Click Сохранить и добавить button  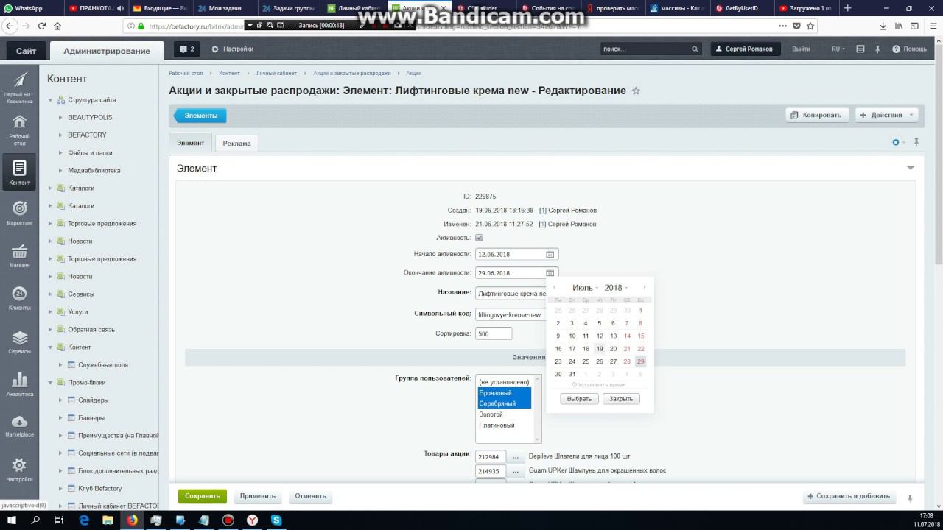point(849,496)
